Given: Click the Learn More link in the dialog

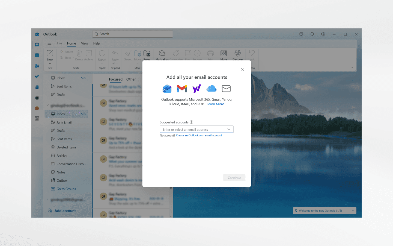Looking at the screenshot, I should tap(215, 104).
